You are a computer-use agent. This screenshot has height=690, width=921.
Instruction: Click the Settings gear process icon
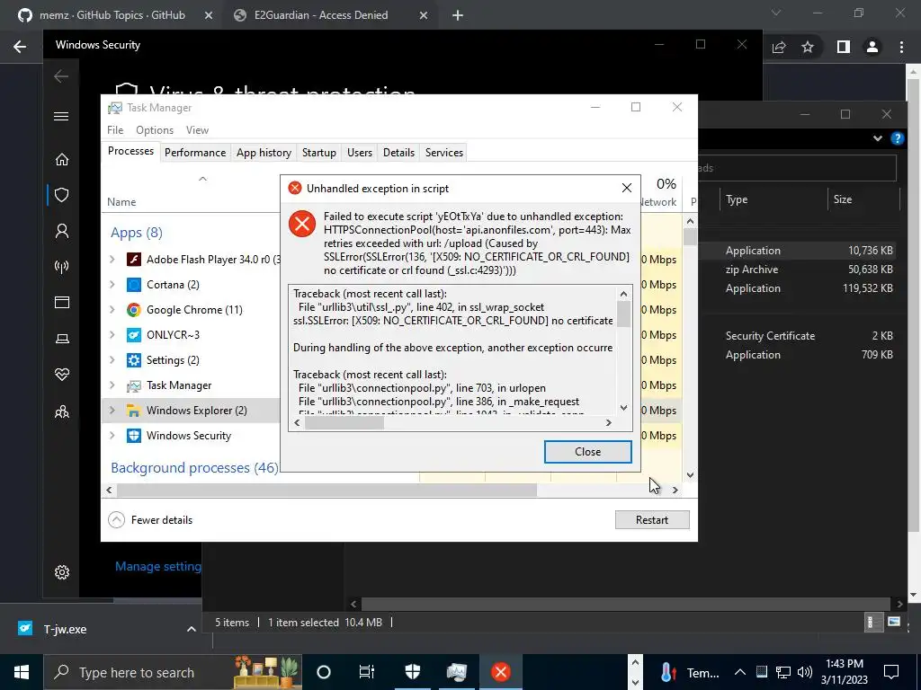(x=134, y=360)
